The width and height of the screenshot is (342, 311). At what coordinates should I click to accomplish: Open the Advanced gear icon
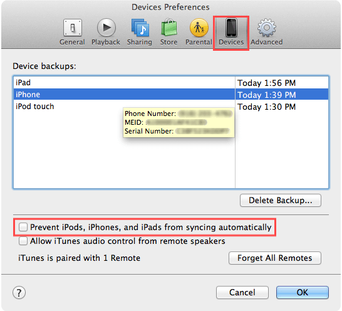click(267, 28)
